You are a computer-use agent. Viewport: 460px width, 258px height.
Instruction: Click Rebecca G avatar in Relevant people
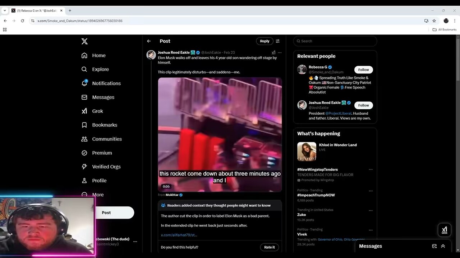(302, 70)
